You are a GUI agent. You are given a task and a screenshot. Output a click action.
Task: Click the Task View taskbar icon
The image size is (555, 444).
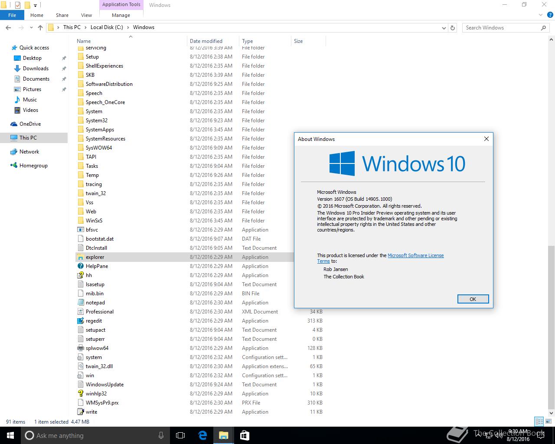180,435
